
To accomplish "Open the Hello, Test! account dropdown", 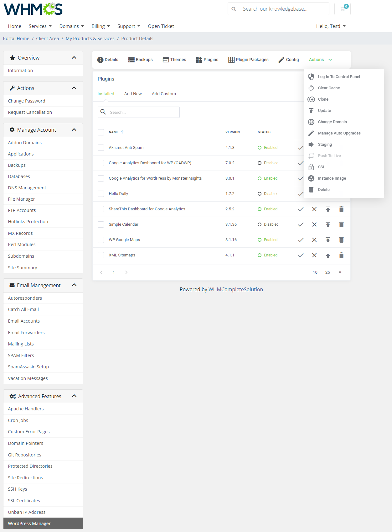I will click(331, 26).
